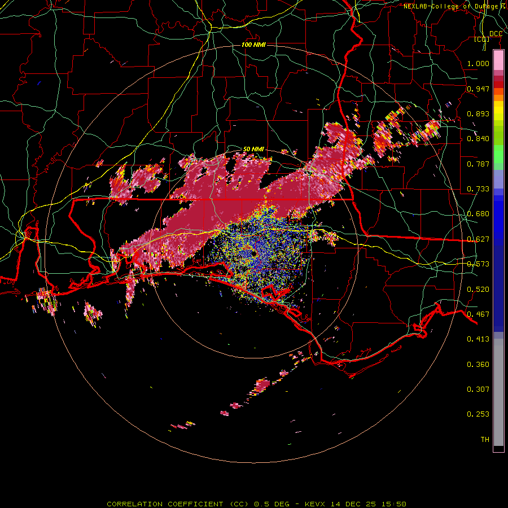Click the DCC label above the color scale
This screenshot has height=508, width=508.
pyautogui.click(x=496, y=34)
